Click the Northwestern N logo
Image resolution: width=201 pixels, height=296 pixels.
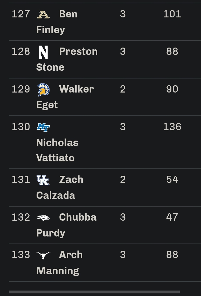click(43, 52)
